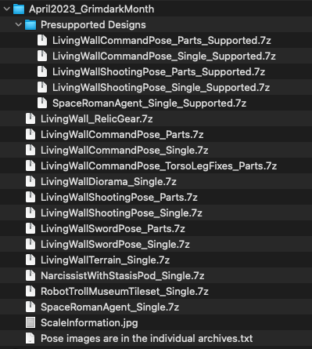Select LivingWallSwordPose_Single.7z file name
312x349 pixels.
[x=115, y=245]
